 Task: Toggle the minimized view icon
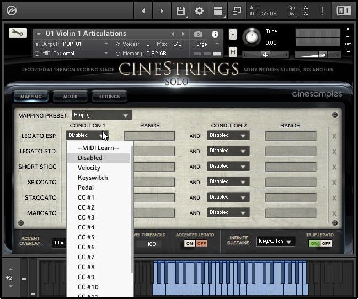click(237, 10)
